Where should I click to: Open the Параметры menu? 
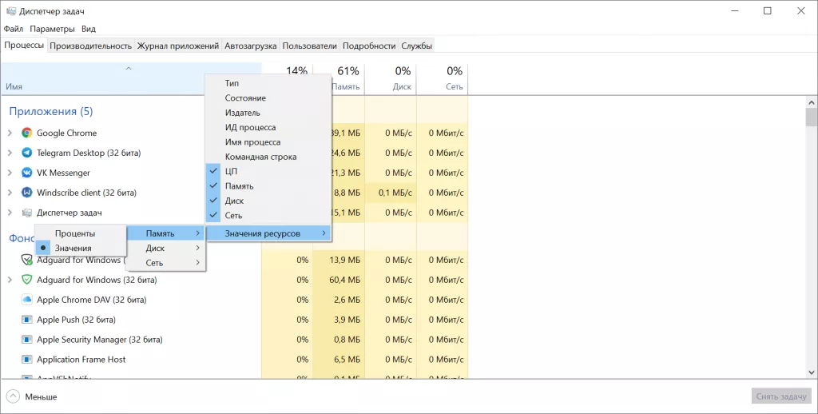(x=52, y=29)
